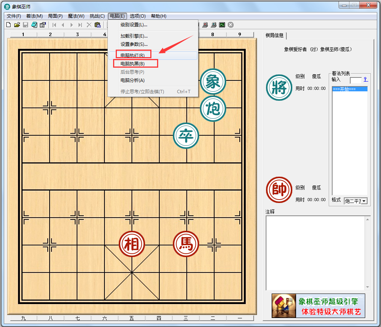The width and height of the screenshot is (381, 327).
Task: Close the open 电脑(E) menu header
Action: click(x=117, y=16)
